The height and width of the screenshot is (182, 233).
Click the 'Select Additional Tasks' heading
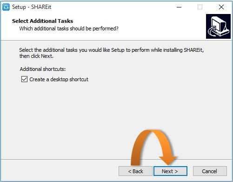coord(42,21)
